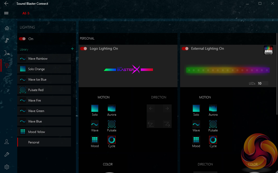Select right arrow direction
The height and width of the screenshot is (173, 278).
[x=167, y=108]
